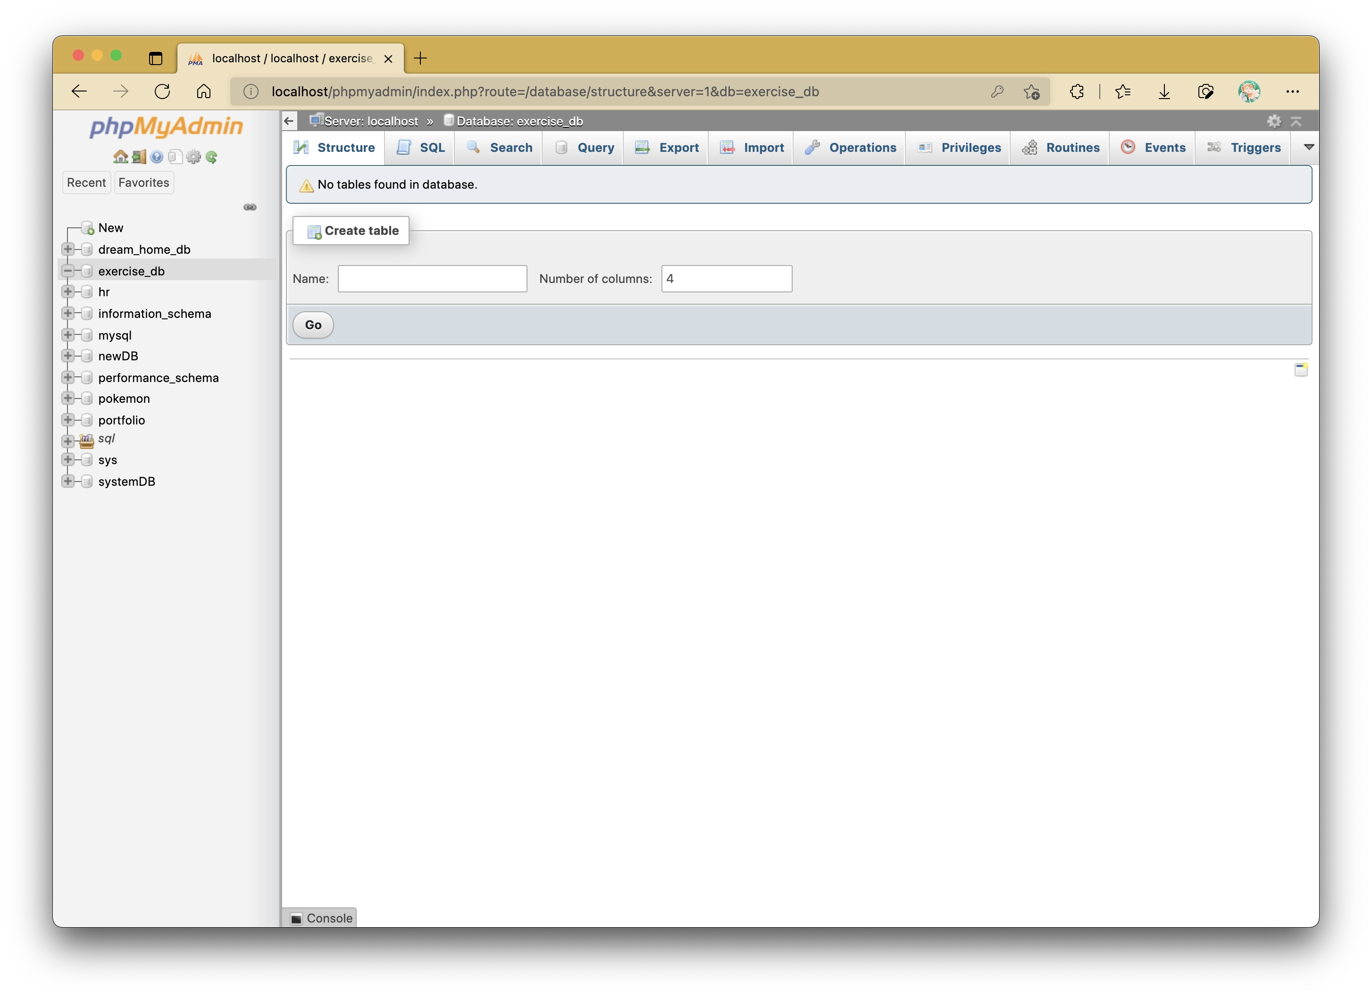The width and height of the screenshot is (1372, 997).
Task: Click the phpMyAdmin logo
Action: (167, 126)
